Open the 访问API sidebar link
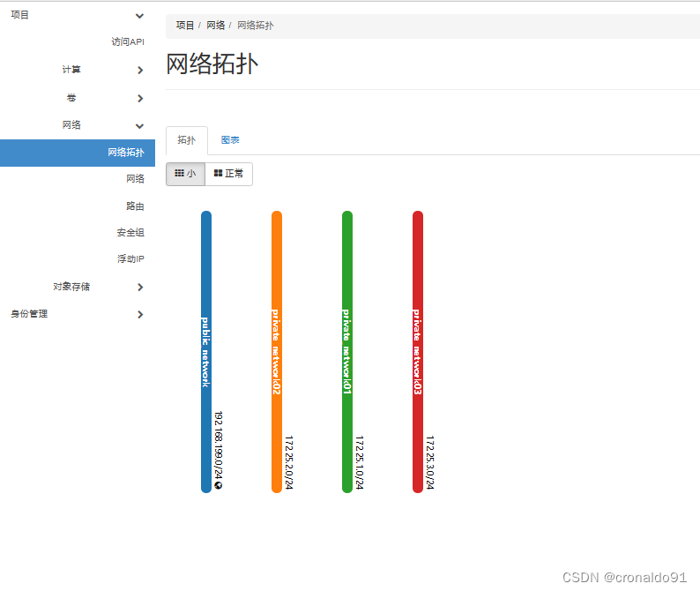700x591 pixels. (128, 41)
